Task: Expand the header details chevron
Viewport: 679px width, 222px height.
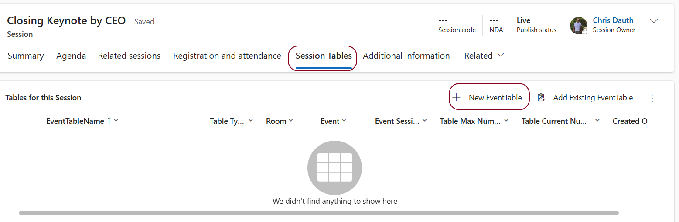Action: [654, 21]
